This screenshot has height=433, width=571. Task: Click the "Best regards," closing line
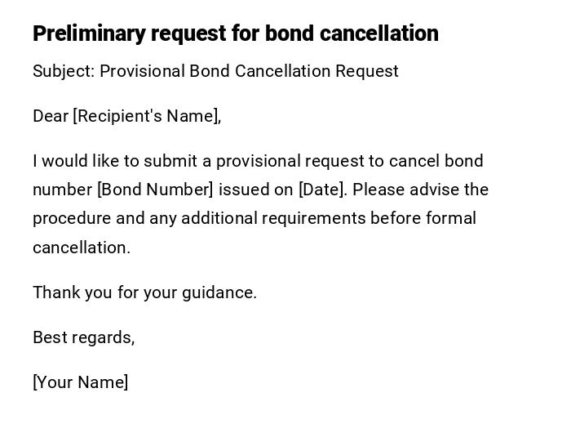(x=83, y=337)
